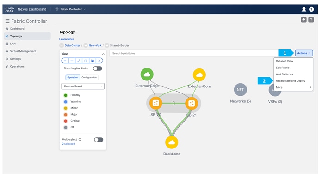The width and height of the screenshot is (322, 179).
Task: Select Topology in the sidebar
Action: click(x=27, y=36)
